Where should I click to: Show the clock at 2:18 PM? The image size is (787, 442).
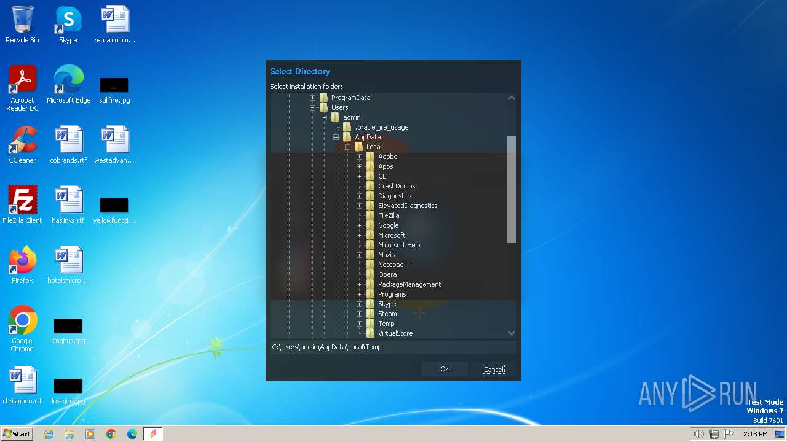[755, 434]
